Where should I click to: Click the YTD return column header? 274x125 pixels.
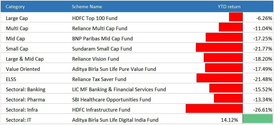coord(229,7)
